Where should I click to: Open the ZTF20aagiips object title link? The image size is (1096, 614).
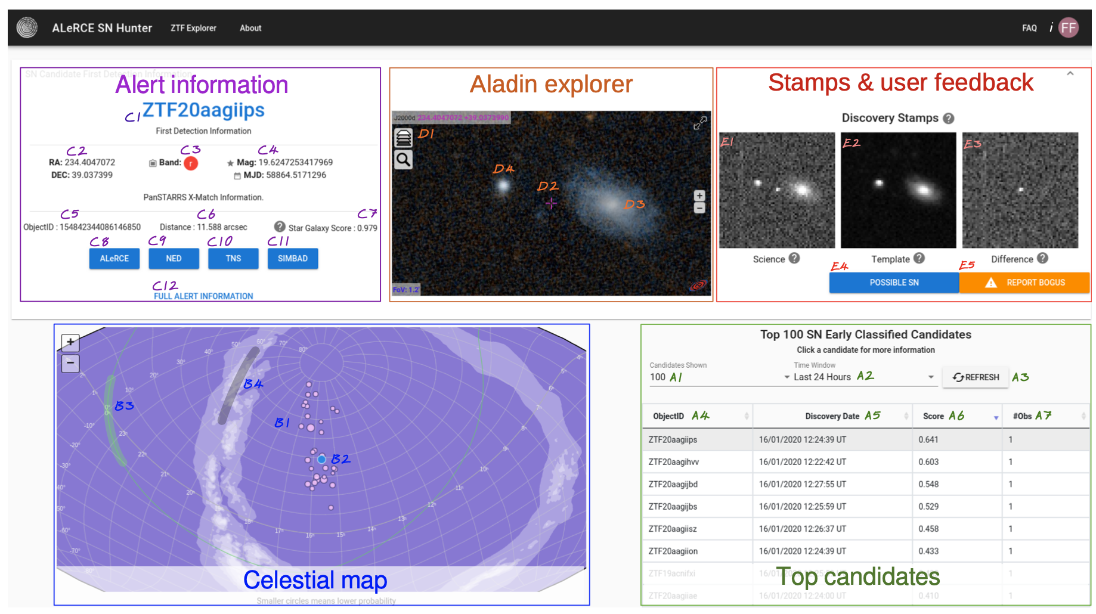click(x=203, y=110)
